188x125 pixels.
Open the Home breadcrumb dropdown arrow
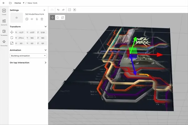tap(23, 3)
